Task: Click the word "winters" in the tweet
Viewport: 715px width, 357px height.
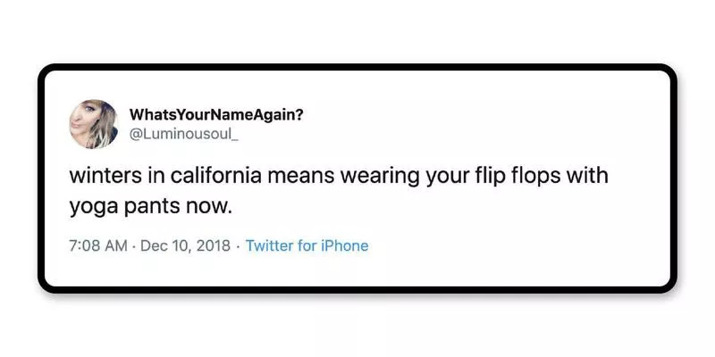Action: coord(103,175)
